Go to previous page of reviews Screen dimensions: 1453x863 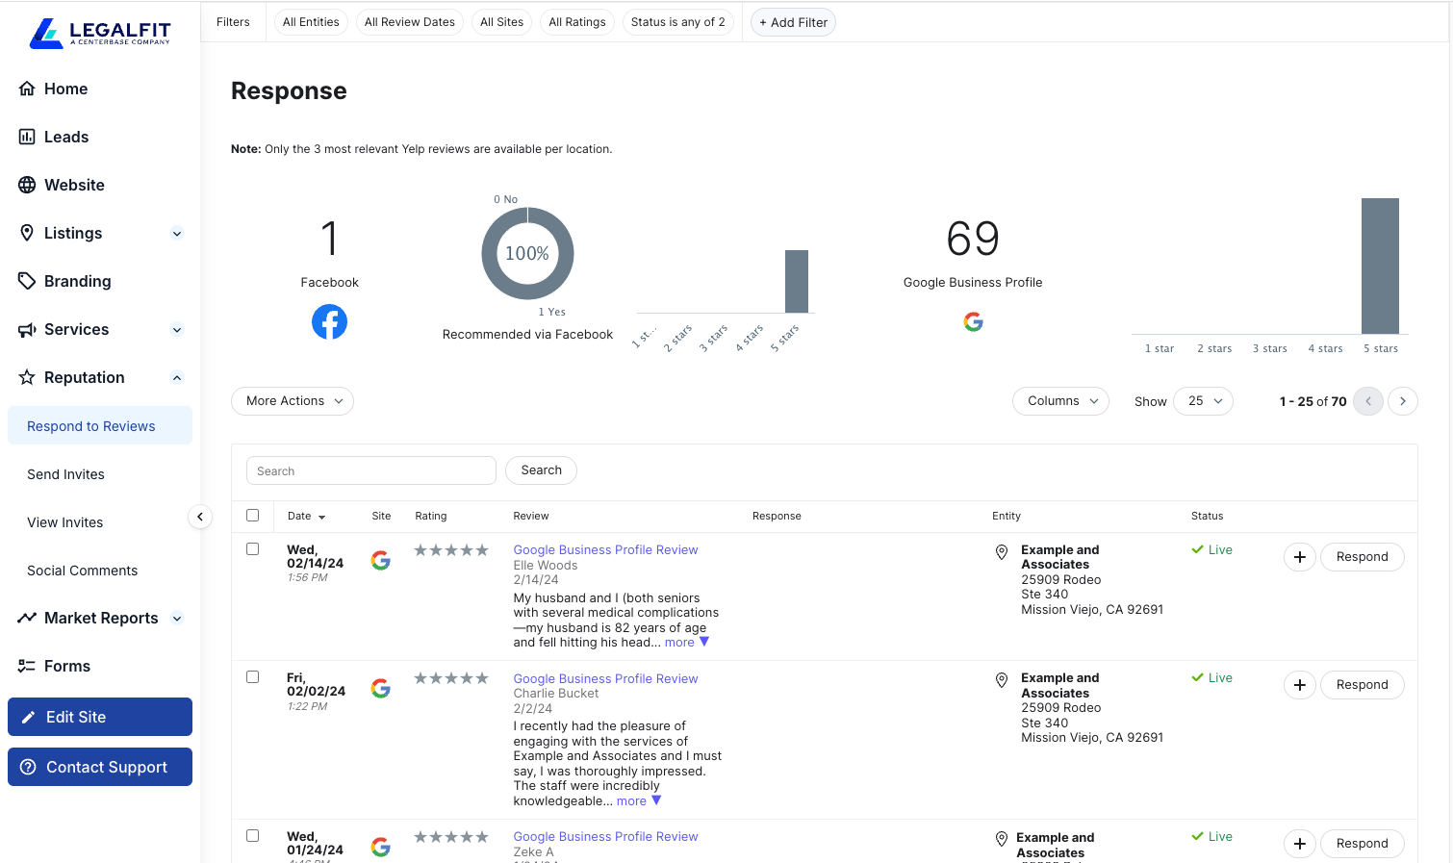pyautogui.click(x=1368, y=401)
